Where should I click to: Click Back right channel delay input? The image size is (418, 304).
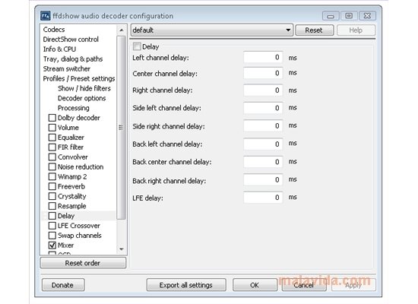(263, 180)
